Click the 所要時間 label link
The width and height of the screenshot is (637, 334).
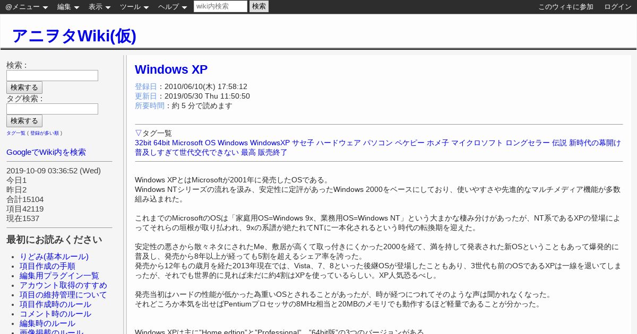150,106
